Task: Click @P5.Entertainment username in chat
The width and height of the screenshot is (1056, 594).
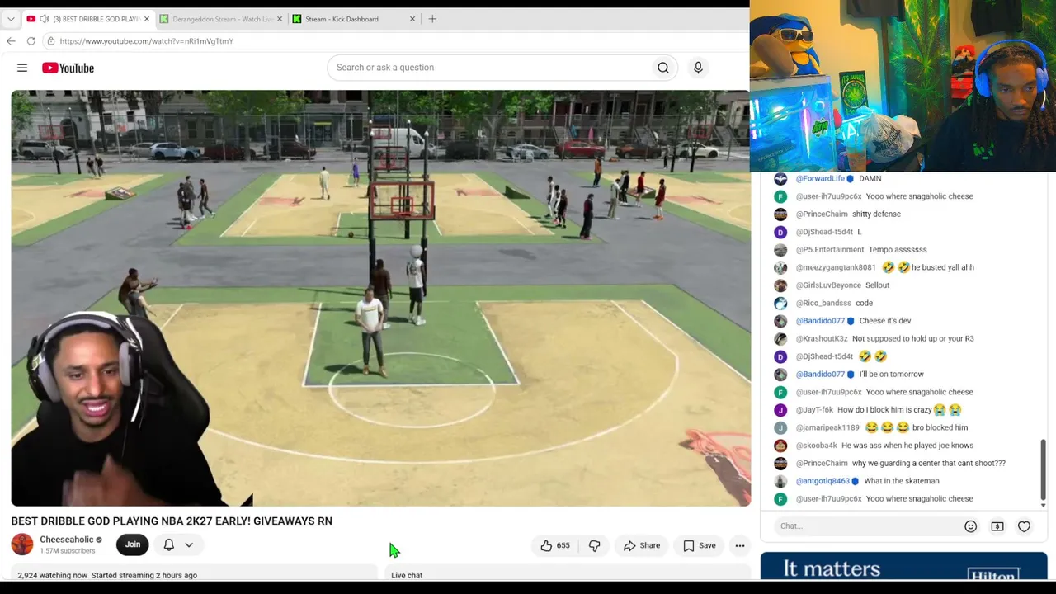Action: click(830, 249)
